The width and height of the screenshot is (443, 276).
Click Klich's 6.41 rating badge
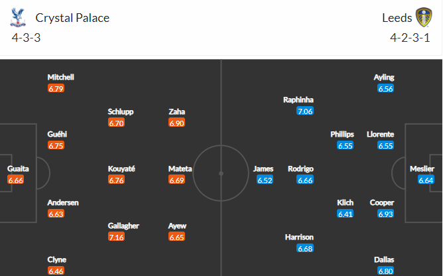pyautogui.click(x=345, y=214)
